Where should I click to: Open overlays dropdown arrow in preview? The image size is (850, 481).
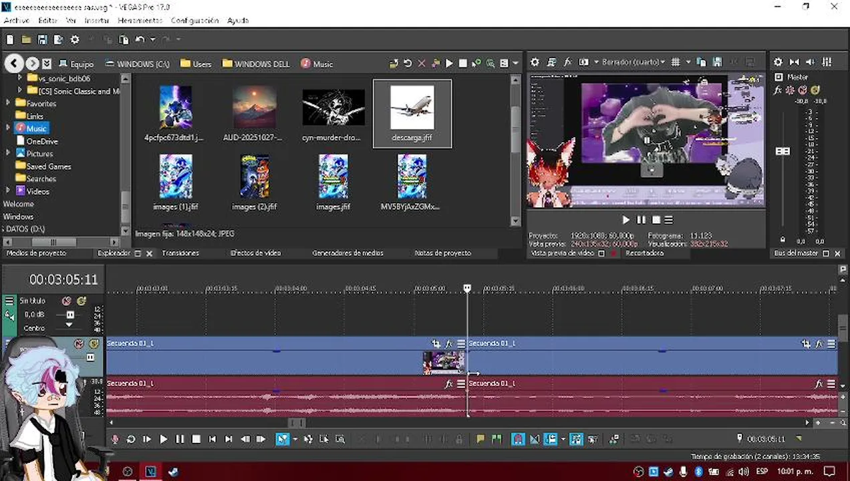pos(688,62)
